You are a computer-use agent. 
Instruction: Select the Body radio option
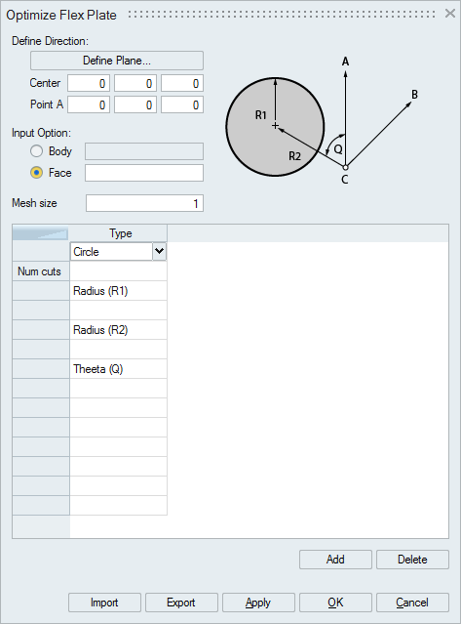click(36, 151)
